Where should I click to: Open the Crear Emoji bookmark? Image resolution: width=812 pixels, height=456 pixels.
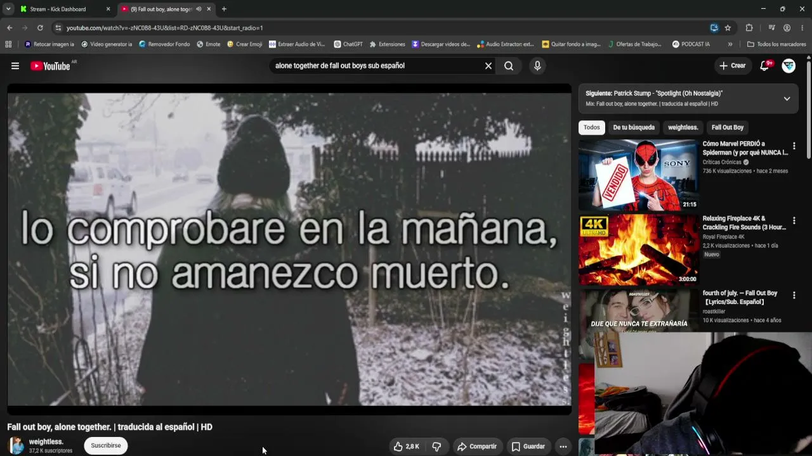click(x=244, y=44)
